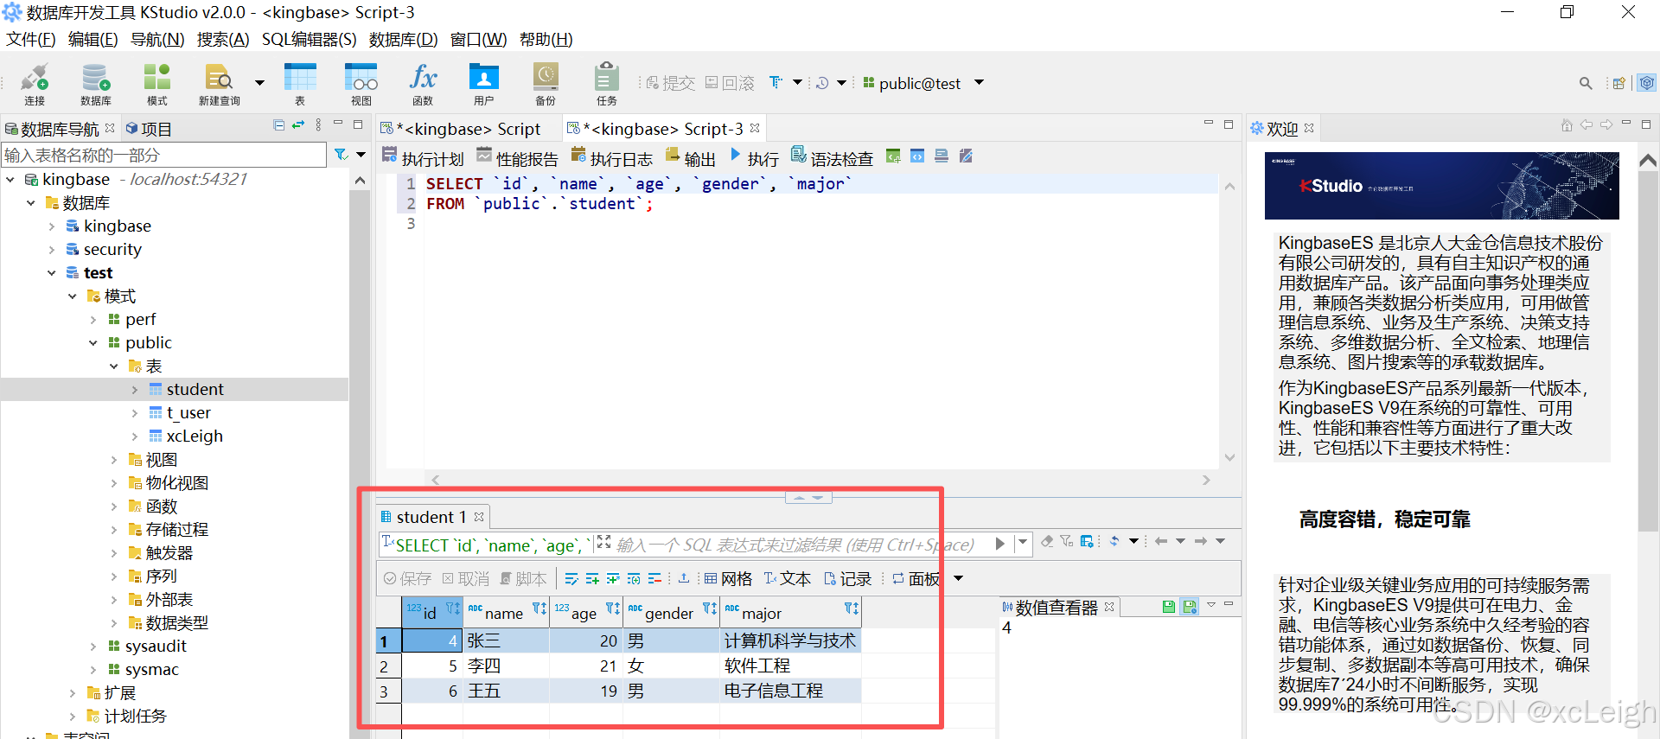Click the refresh icon in results filter bar

pyautogui.click(x=1114, y=541)
